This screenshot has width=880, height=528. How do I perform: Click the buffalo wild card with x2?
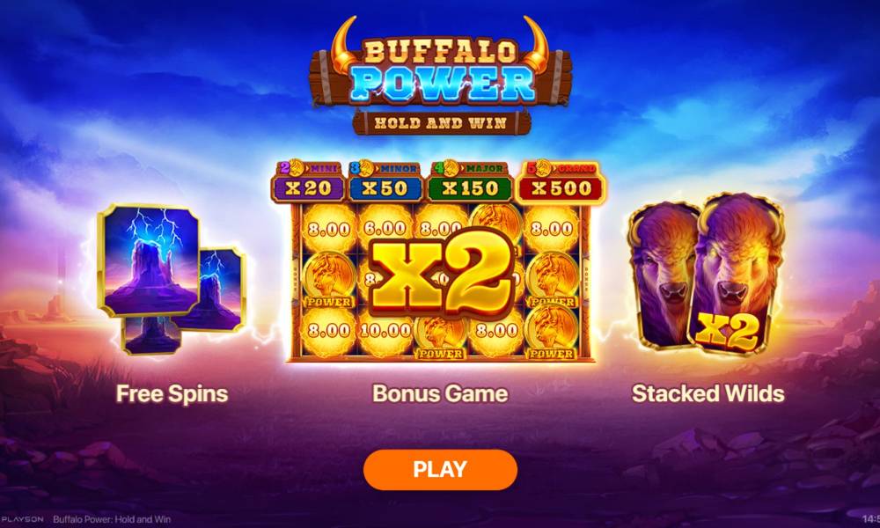coord(735,274)
